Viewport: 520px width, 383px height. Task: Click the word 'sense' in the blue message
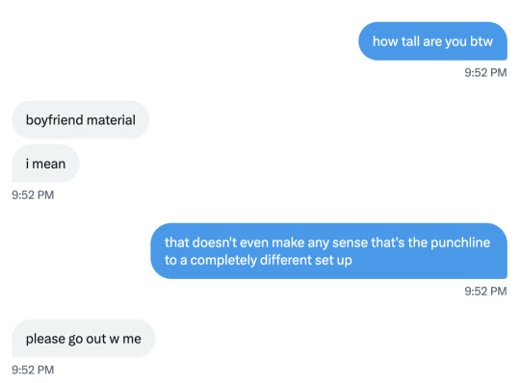[x=351, y=243]
